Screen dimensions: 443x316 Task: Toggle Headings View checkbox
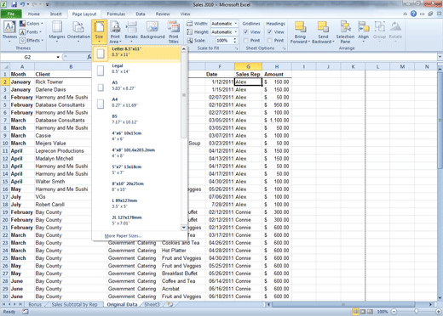pos(270,32)
